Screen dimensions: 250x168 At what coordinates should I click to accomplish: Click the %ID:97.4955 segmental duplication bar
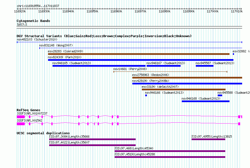tap(208, 139)
